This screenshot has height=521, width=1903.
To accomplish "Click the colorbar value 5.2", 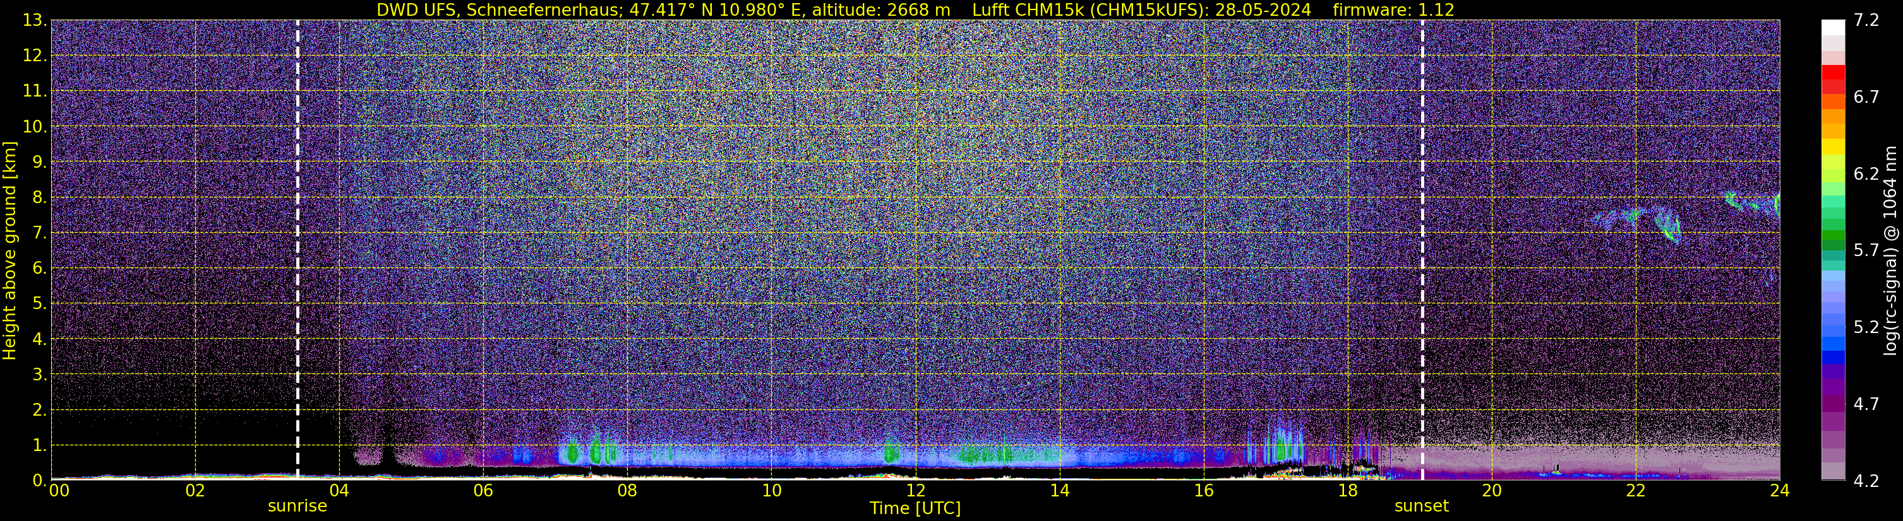I will 1866,327.
